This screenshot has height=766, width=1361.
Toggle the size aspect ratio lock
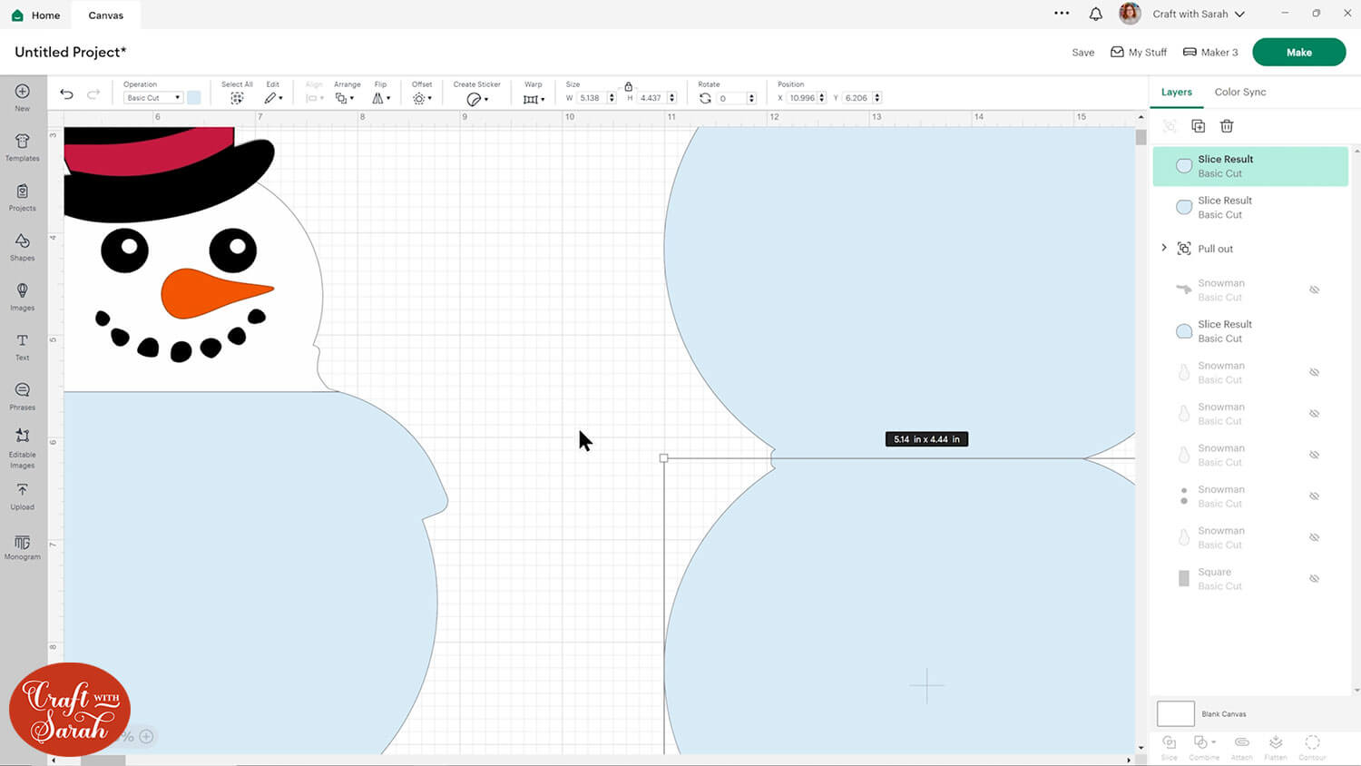pyautogui.click(x=628, y=86)
